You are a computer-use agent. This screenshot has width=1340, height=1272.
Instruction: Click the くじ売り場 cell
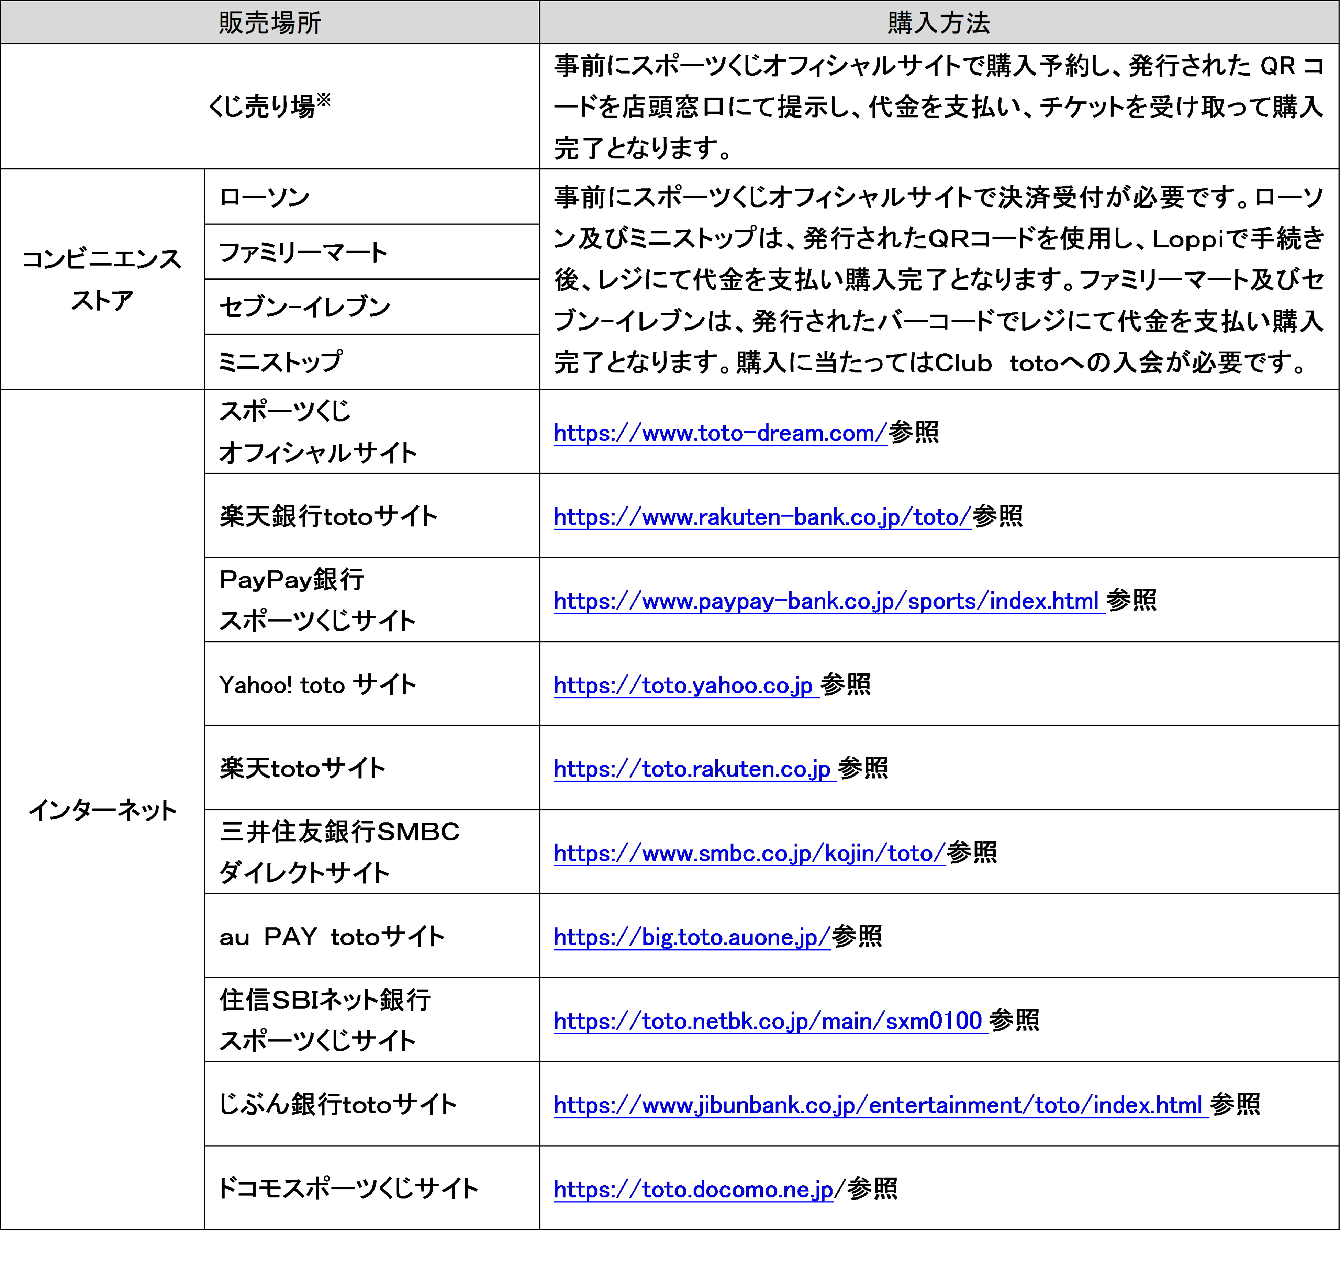pos(269,107)
